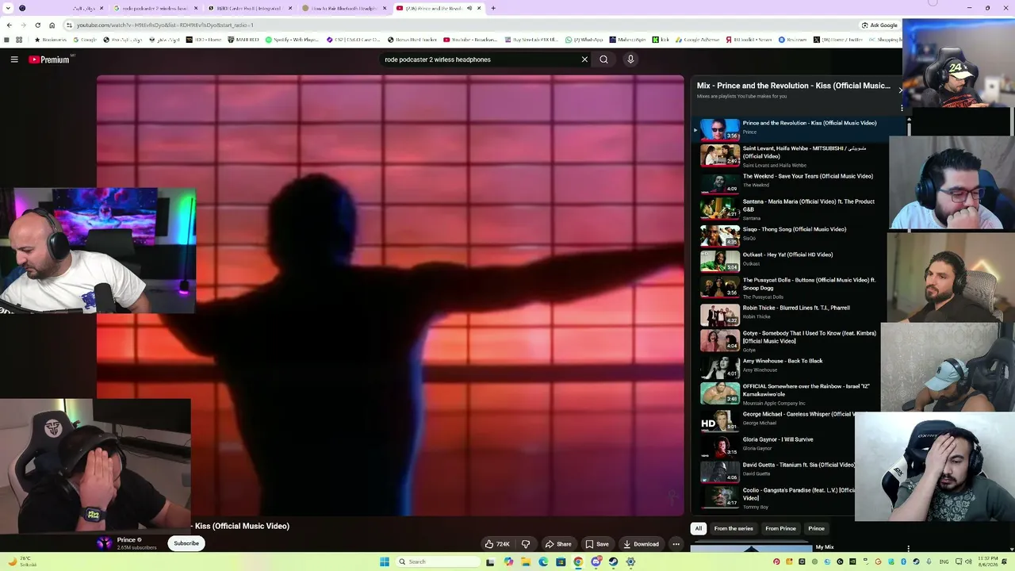Click the browser Back arrow
Viewport: 1015px width, 571px height.
click(10, 25)
